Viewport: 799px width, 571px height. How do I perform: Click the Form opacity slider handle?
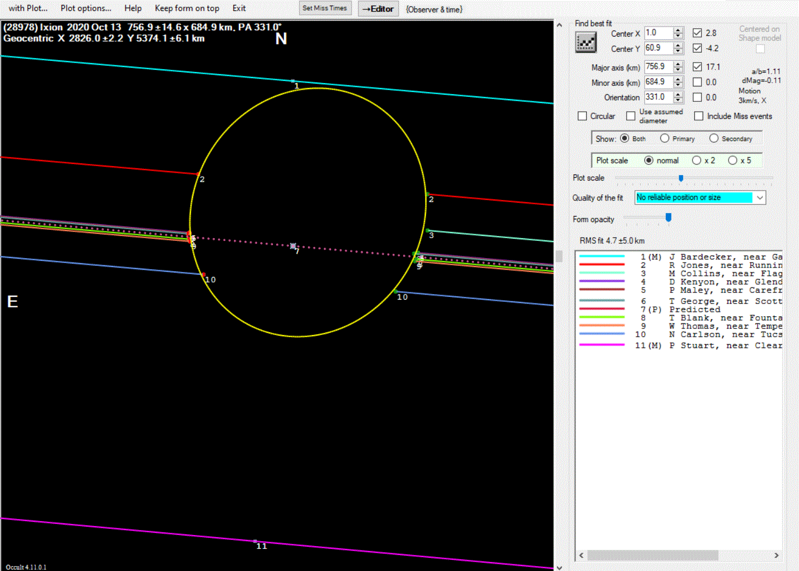[x=668, y=218]
